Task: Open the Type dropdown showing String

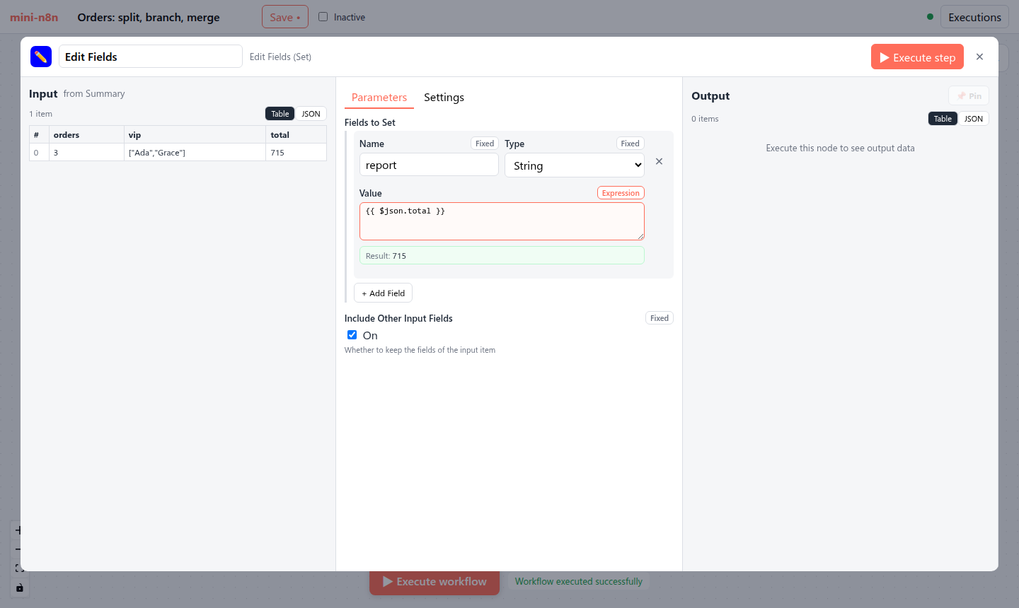Action: [575, 165]
